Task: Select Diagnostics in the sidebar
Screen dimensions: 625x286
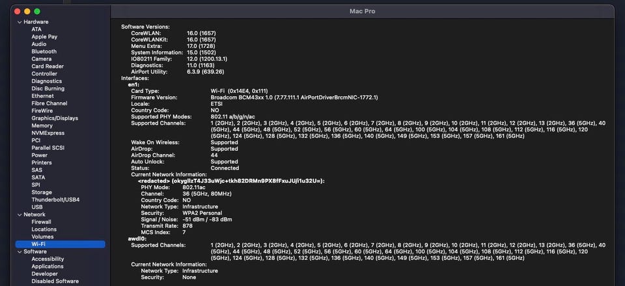Action: (x=46, y=81)
